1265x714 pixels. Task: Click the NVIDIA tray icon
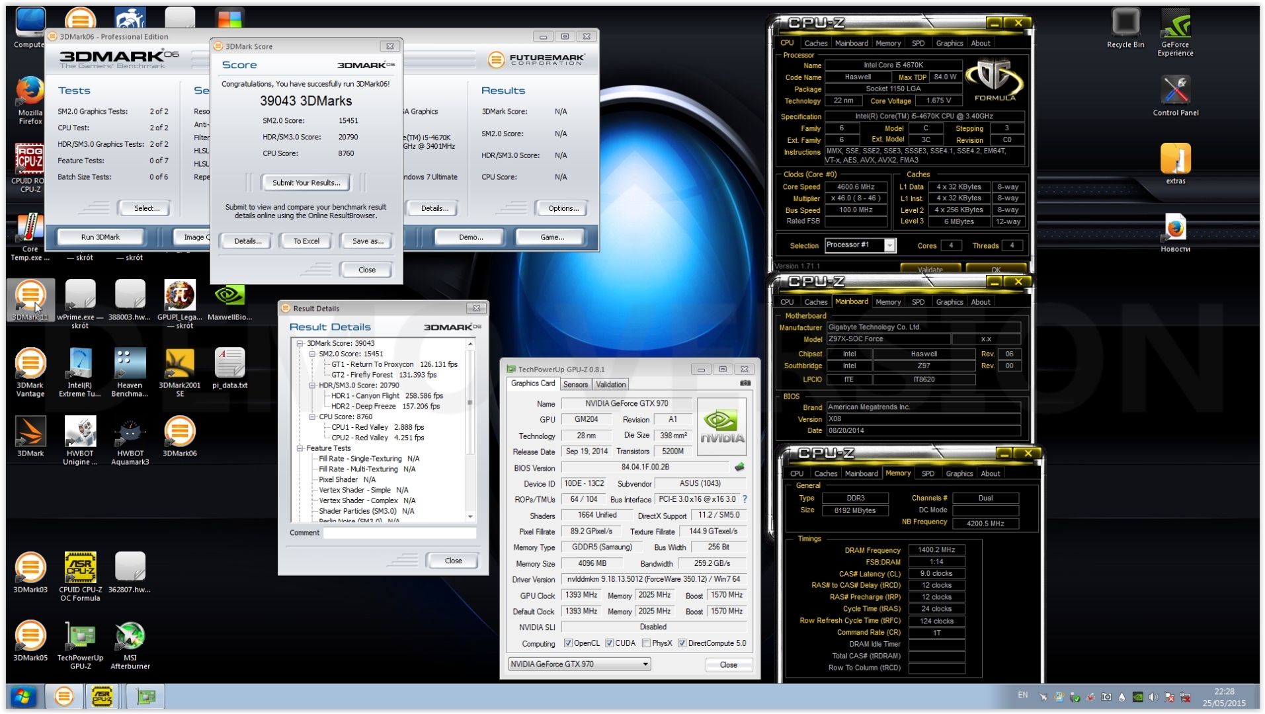(1137, 697)
